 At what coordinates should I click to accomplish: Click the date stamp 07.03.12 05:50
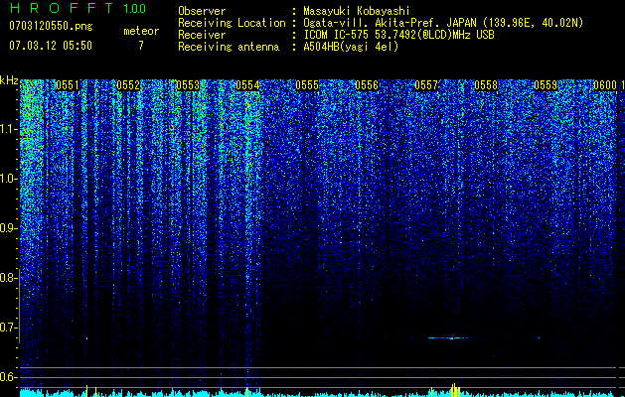click(x=51, y=46)
